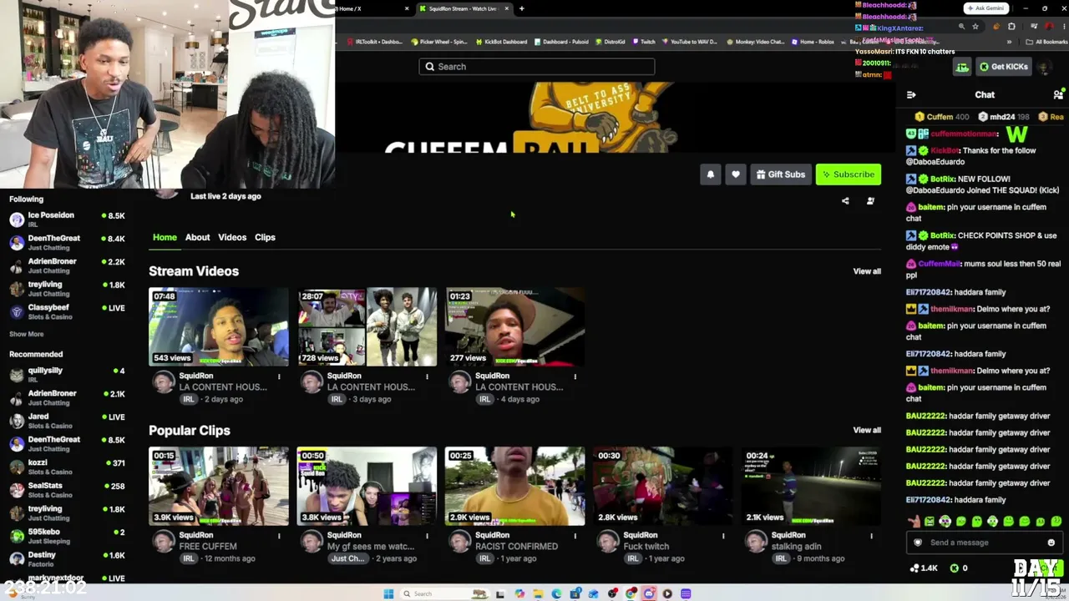The image size is (1069, 601).
Task: Open the DistroKid bookmark
Action: point(610,42)
